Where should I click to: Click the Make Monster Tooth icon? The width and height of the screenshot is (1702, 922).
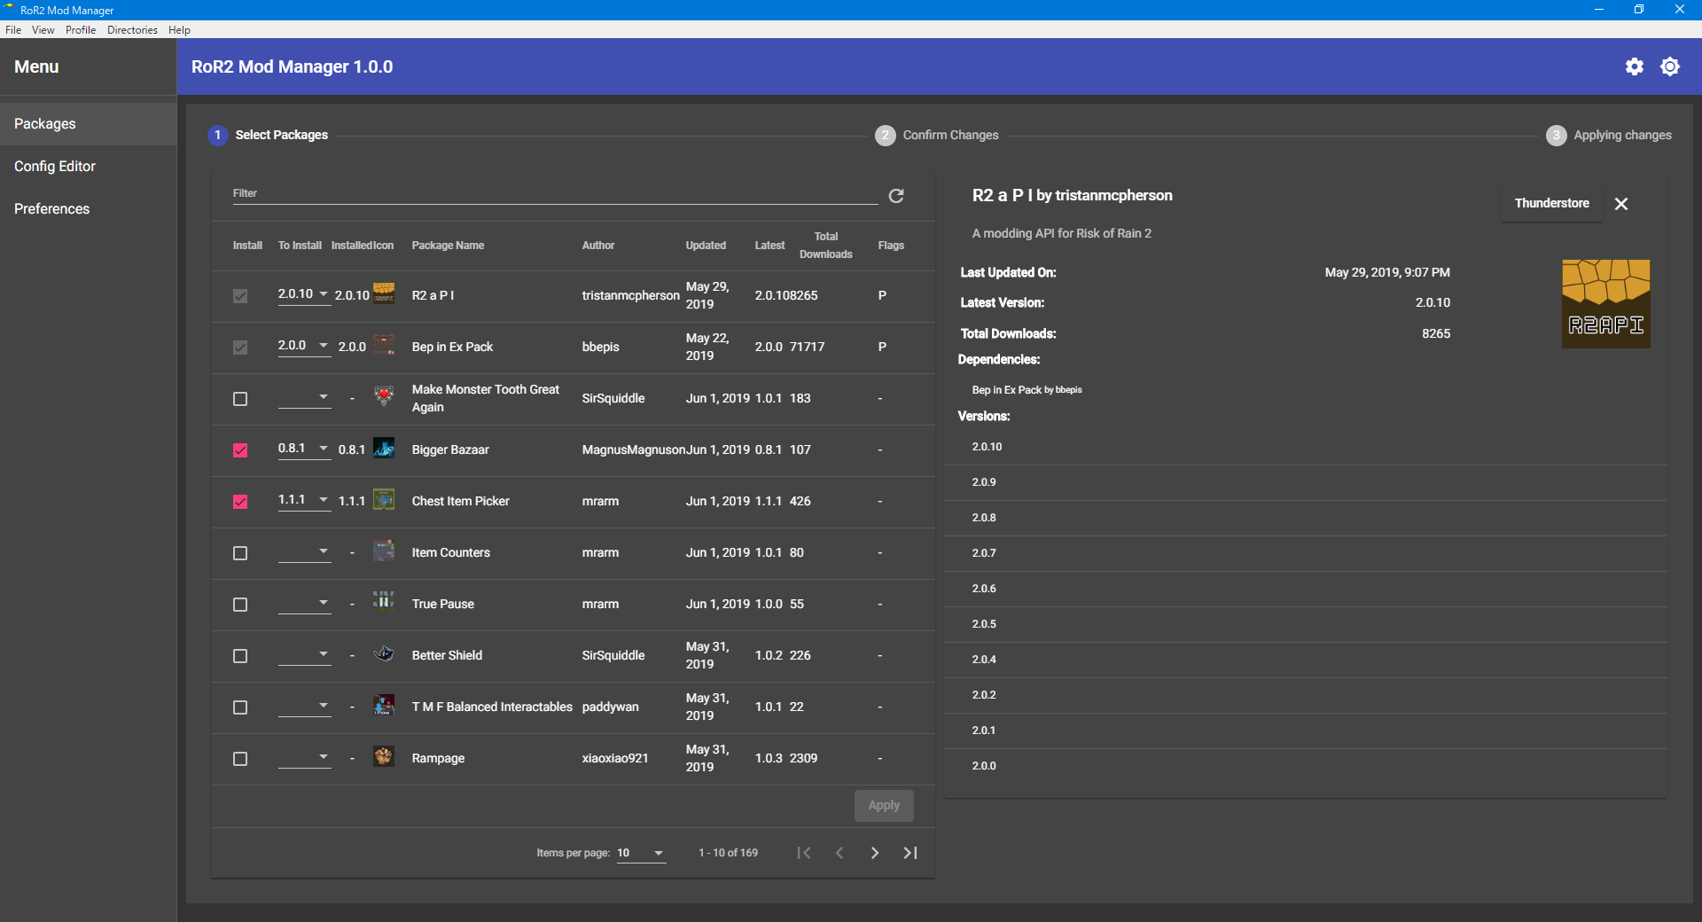click(384, 396)
